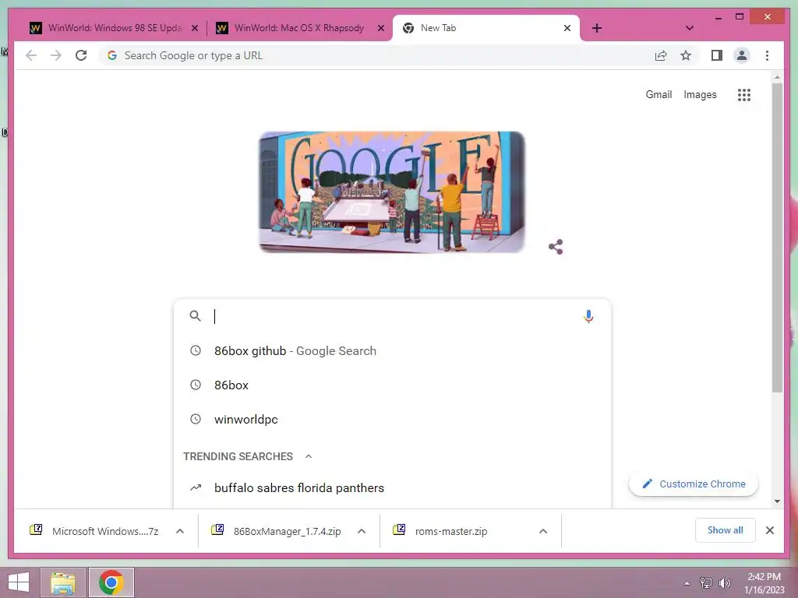The height and width of the screenshot is (598, 798).
Task: Expand options for 86BoxManager_1.7.4.zip download
Action: point(362,531)
